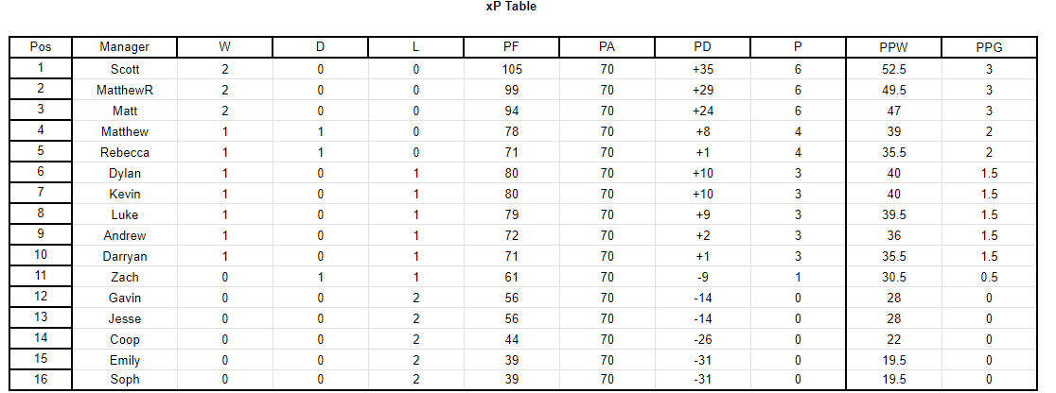Select position 16 cell
This screenshot has height=393, width=1056.
(41, 380)
